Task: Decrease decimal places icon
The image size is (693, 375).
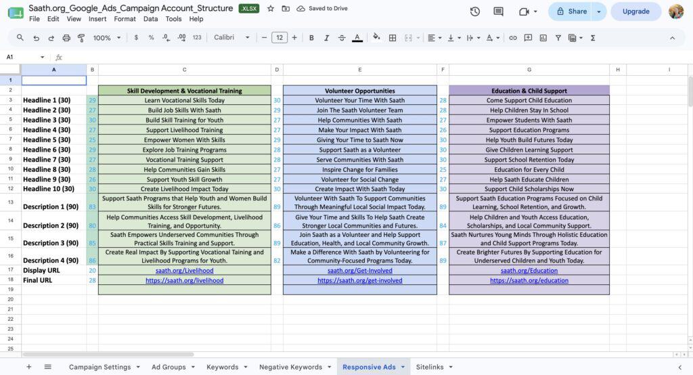Action: click(x=166, y=38)
